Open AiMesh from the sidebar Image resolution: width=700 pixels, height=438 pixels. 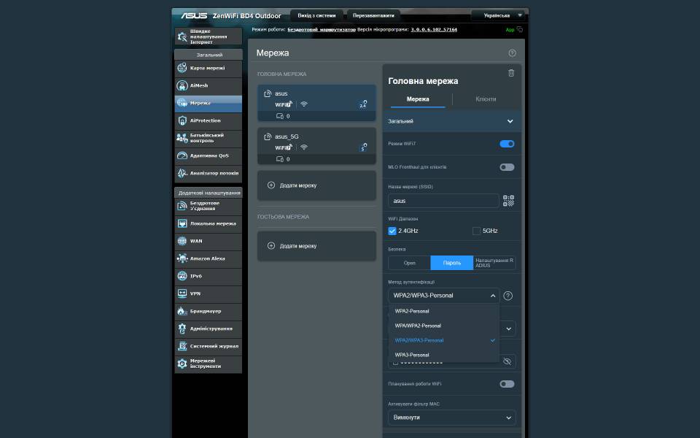(x=208, y=85)
